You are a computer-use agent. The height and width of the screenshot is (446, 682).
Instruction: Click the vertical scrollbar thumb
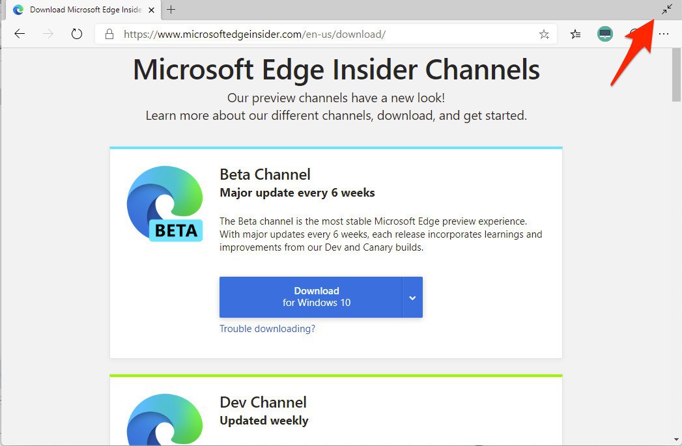[x=676, y=75]
